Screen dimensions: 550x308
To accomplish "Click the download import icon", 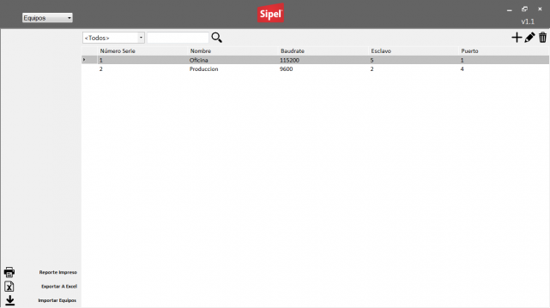I will click(x=9, y=300).
